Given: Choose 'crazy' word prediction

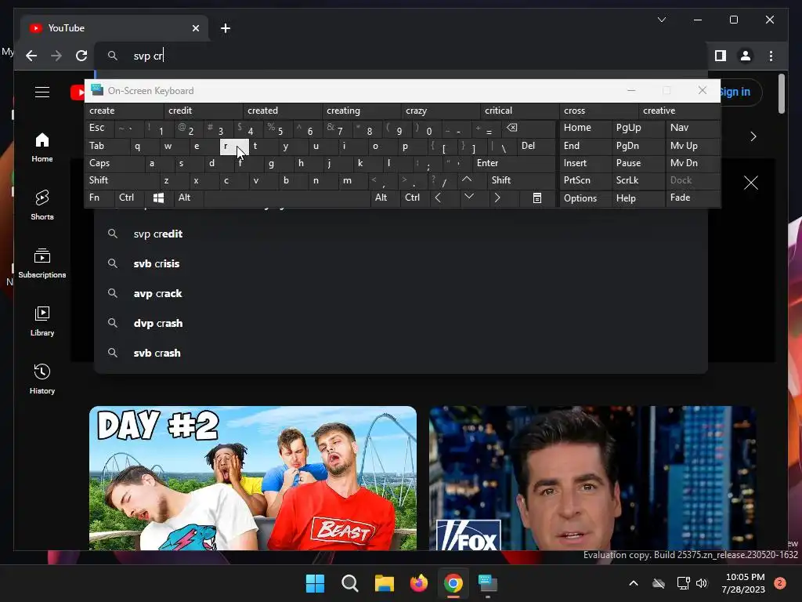Looking at the screenshot, I should pyautogui.click(x=442, y=111).
